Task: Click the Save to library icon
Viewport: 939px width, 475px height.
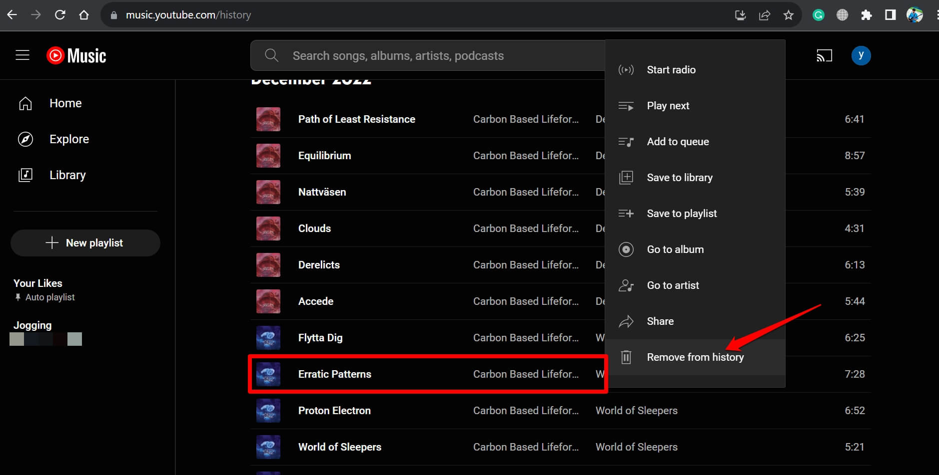Action: tap(627, 177)
